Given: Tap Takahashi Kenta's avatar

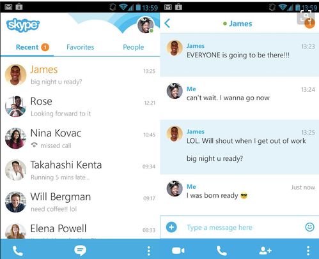Looking at the screenshot, I should (x=15, y=170).
